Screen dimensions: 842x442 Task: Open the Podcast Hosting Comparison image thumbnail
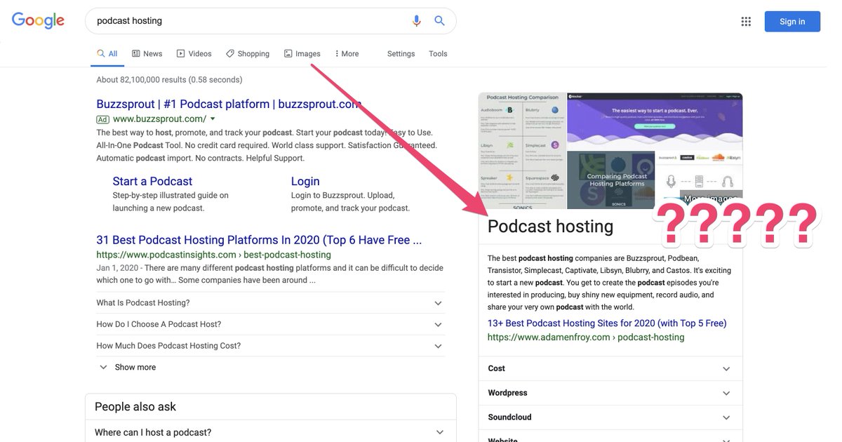[x=522, y=151]
